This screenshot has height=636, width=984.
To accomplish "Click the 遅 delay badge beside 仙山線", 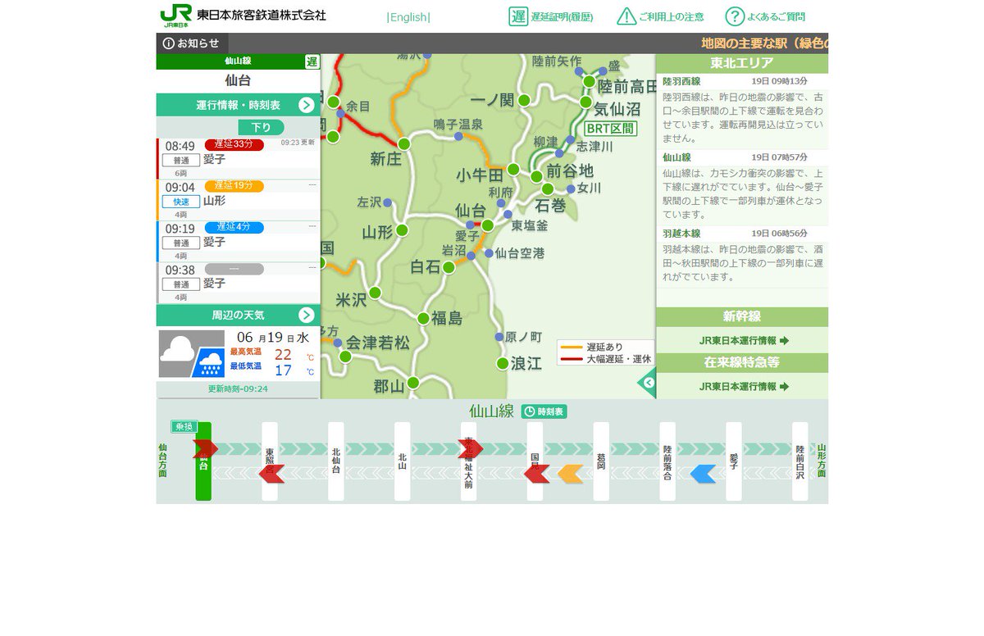I will tap(312, 61).
